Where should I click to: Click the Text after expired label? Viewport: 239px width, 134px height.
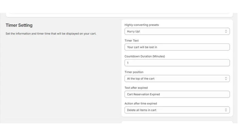(136, 88)
